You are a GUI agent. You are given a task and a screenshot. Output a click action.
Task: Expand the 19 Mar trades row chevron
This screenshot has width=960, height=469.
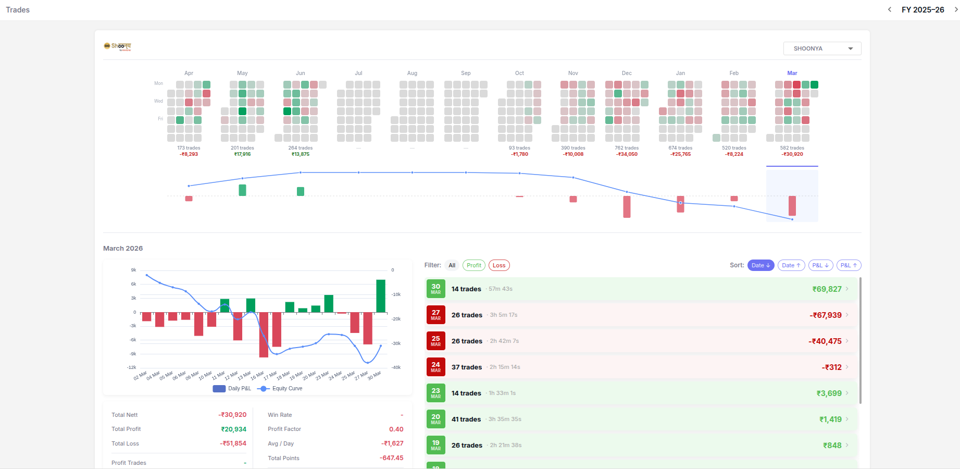click(847, 445)
